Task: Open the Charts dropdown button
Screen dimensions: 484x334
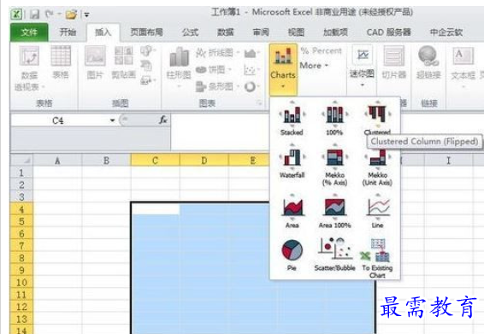Action: pos(283,69)
